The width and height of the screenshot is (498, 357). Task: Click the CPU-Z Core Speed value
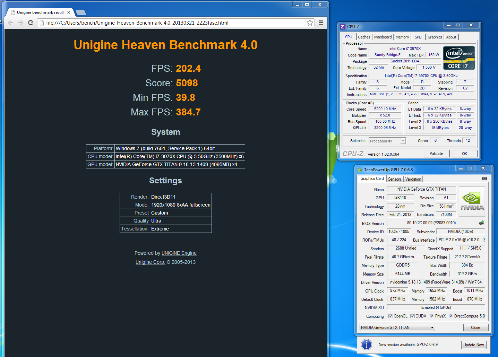click(x=385, y=109)
